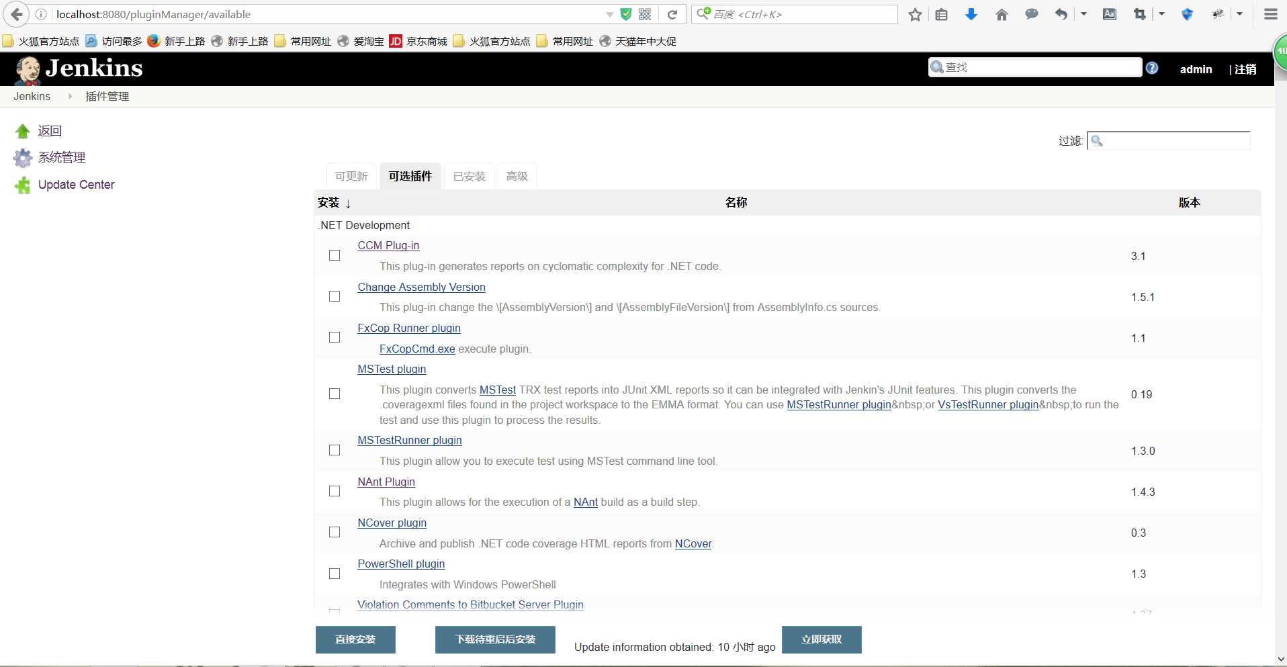Viewport: 1287px width, 667px height.
Task: Click the QR code icon in the address bar
Action: tap(646, 14)
